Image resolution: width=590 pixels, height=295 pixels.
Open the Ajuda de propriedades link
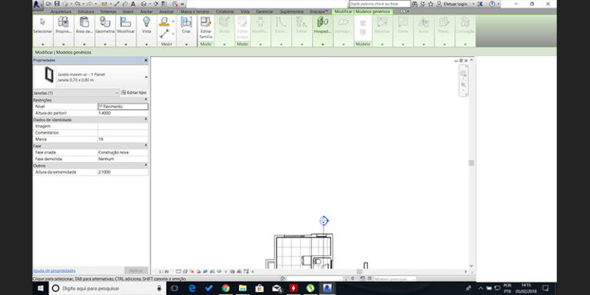tap(55, 270)
